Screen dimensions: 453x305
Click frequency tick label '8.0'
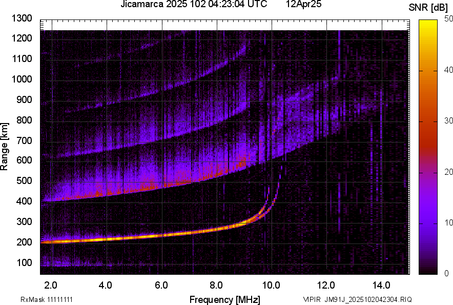(x=216, y=286)
